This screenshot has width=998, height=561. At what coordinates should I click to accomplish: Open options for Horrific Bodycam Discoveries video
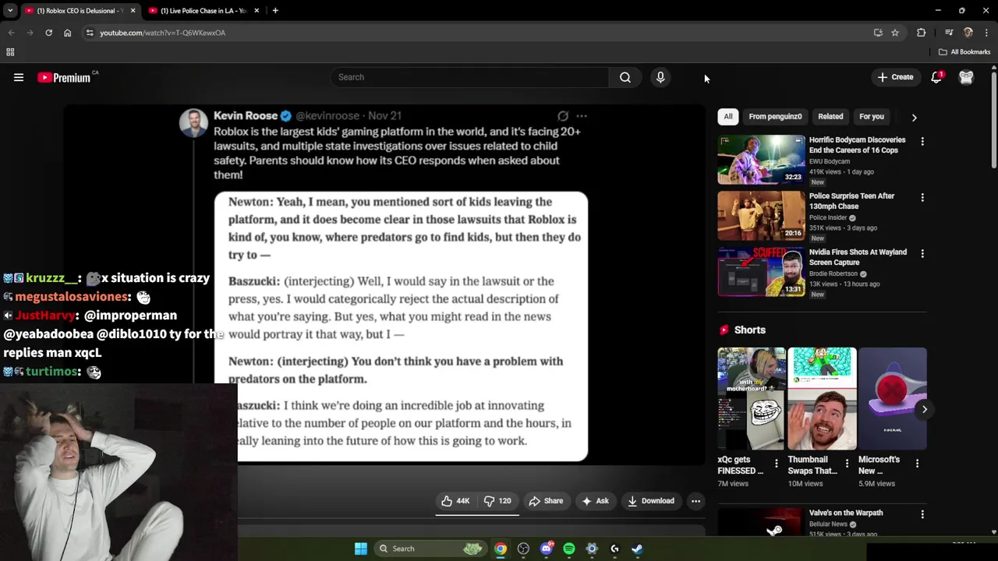pos(922,142)
